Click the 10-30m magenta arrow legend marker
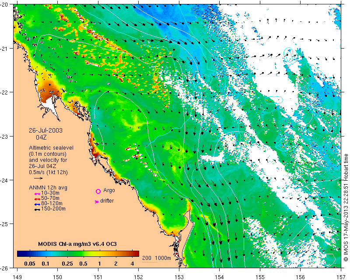This screenshot has width=350, height=280. (x=37, y=194)
